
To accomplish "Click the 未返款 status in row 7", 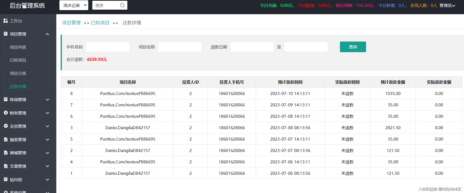I will point(347,105).
